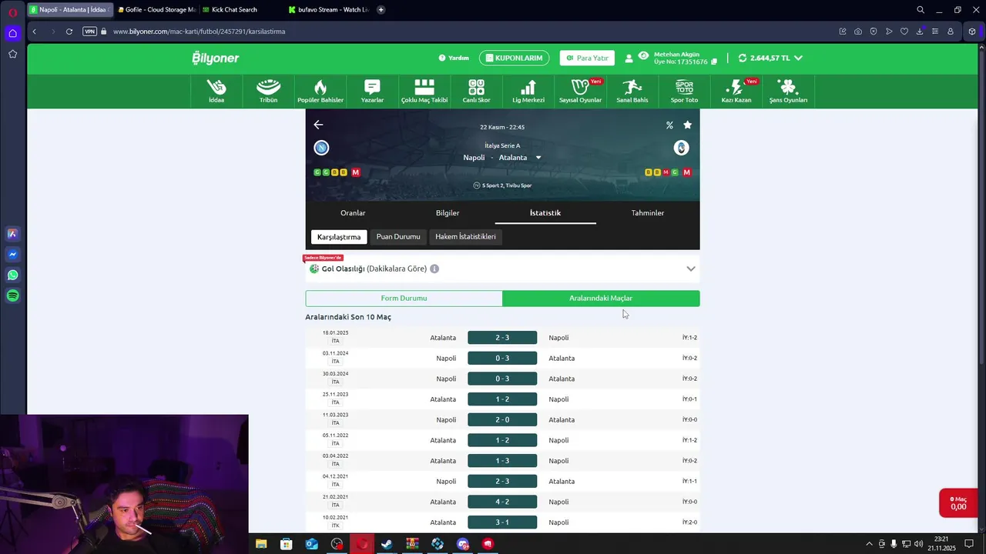Switch to bufavo Stream browser tab
Image resolution: width=986 pixels, height=554 pixels.
click(x=327, y=10)
